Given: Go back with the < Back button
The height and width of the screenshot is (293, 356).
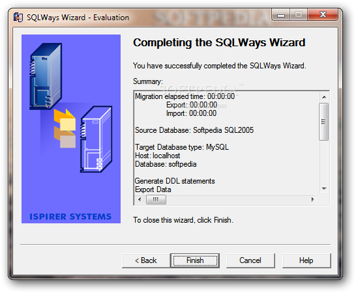Looking at the screenshot, I should (146, 260).
